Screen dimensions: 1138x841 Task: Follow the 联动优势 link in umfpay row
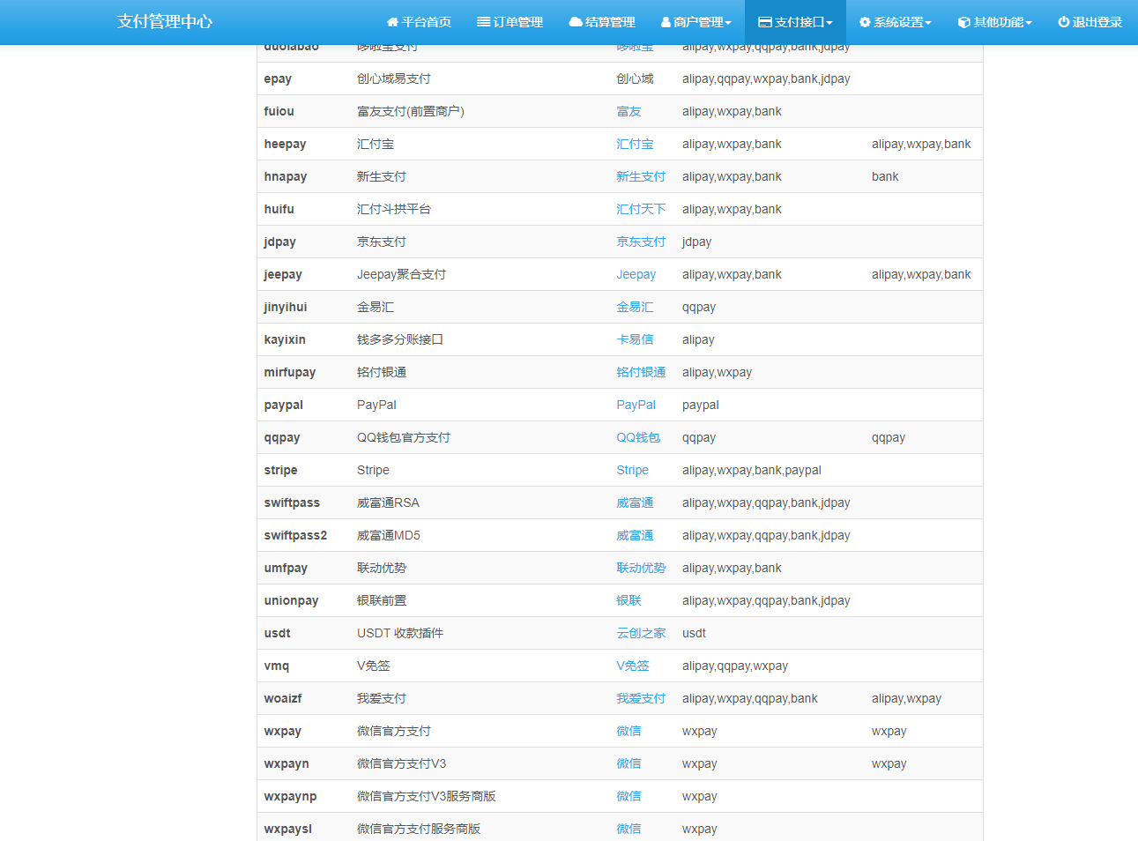641,568
